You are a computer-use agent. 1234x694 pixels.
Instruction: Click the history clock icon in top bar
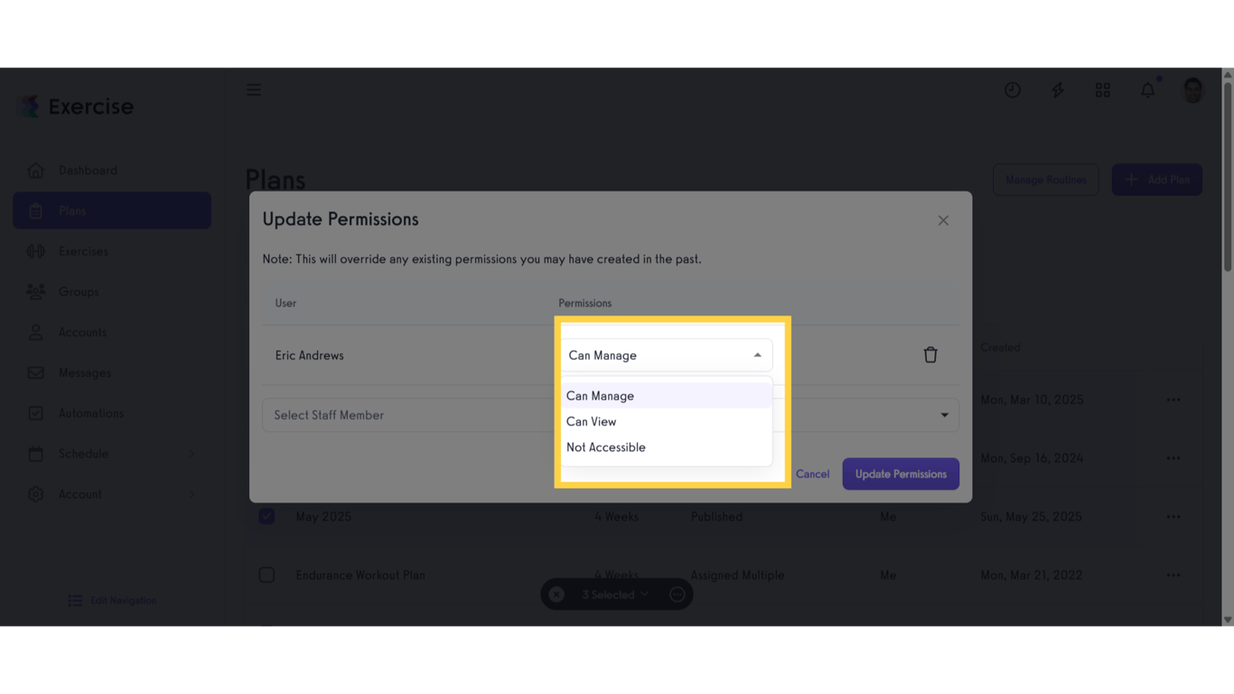(x=1012, y=89)
